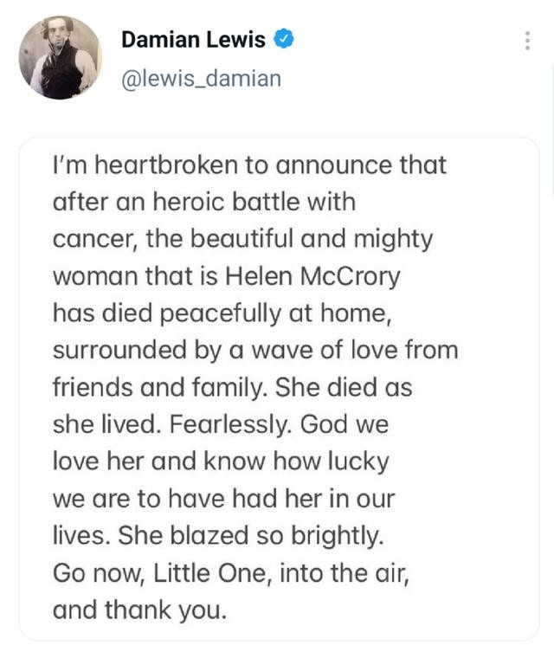Screen dimensions: 554x652
Task: Click the display name "Damian Lewis"
Action: point(194,39)
